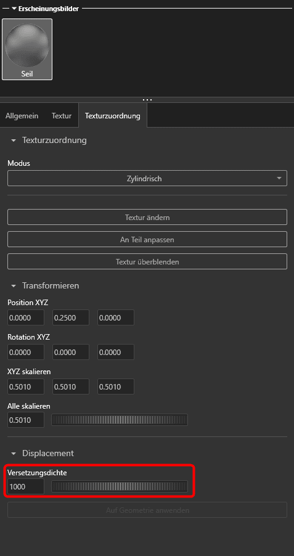Click the Textur ändern button
The width and height of the screenshot is (294, 556).
pos(147,217)
